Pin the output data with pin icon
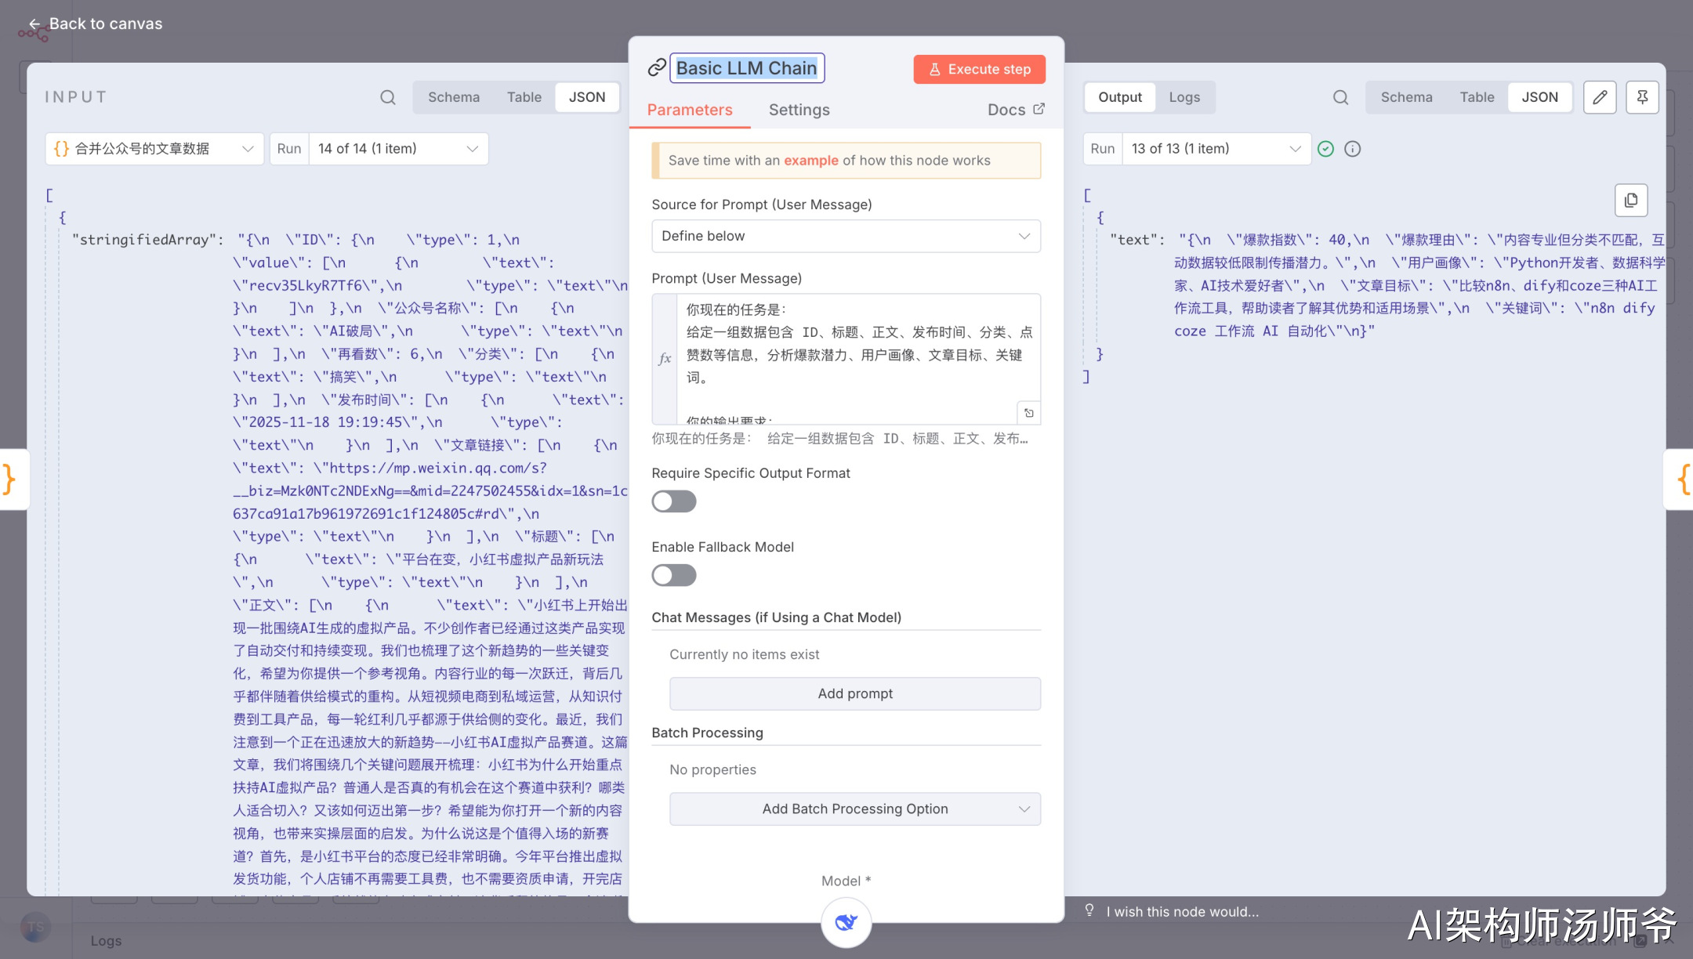Viewport: 1693px width, 959px height. coord(1642,97)
